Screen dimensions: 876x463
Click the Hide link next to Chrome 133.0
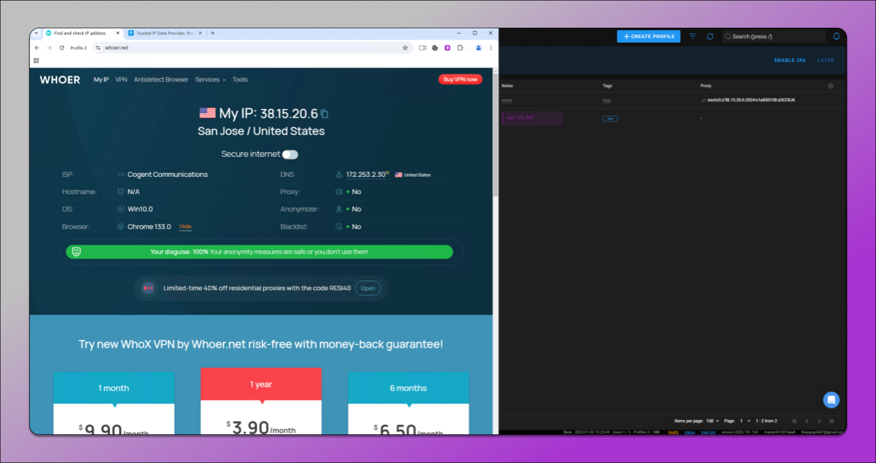pyautogui.click(x=185, y=227)
